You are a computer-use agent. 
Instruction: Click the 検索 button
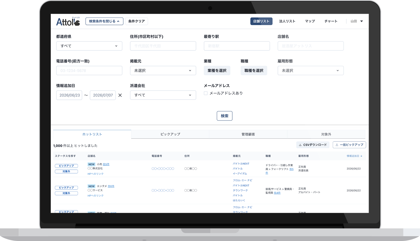tap(225, 116)
